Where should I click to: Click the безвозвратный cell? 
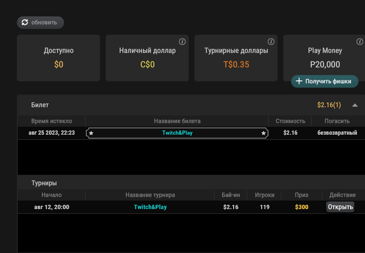coord(337,133)
